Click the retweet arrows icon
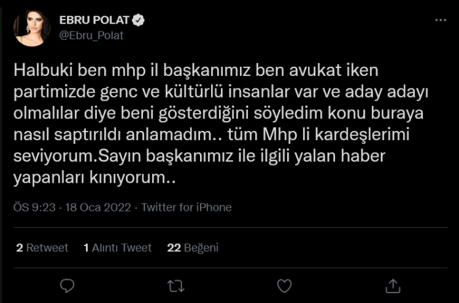 176,286
